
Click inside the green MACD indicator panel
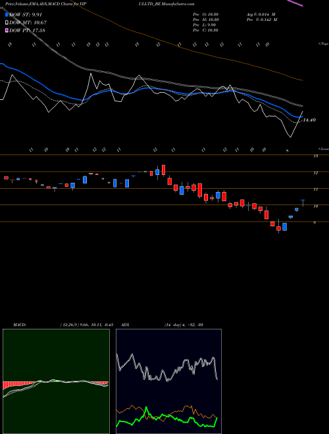(56, 381)
